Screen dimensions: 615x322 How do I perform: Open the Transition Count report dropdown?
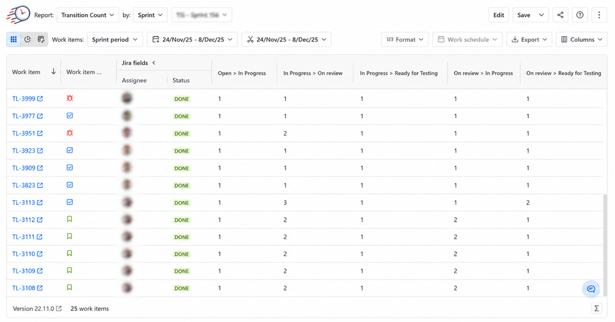(x=88, y=15)
